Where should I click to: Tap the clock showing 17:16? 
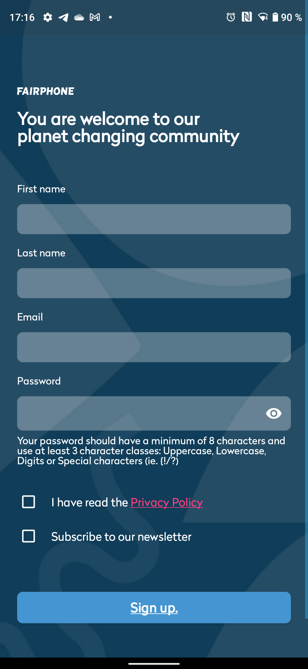22,17
